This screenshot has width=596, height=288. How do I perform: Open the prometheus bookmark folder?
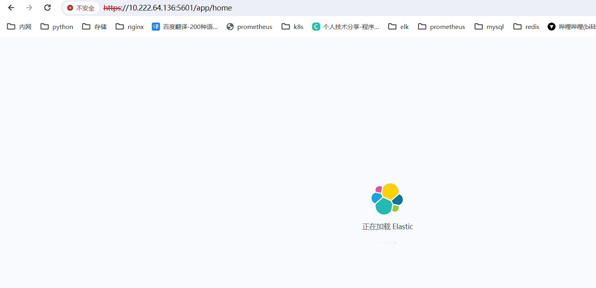[x=441, y=27]
